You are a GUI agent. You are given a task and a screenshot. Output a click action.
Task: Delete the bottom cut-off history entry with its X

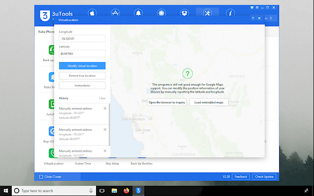(x=105, y=151)
